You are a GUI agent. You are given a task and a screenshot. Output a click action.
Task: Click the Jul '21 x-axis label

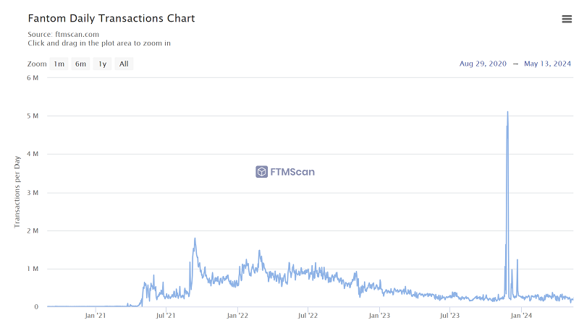pyautogui.click(x=166, y=316)
